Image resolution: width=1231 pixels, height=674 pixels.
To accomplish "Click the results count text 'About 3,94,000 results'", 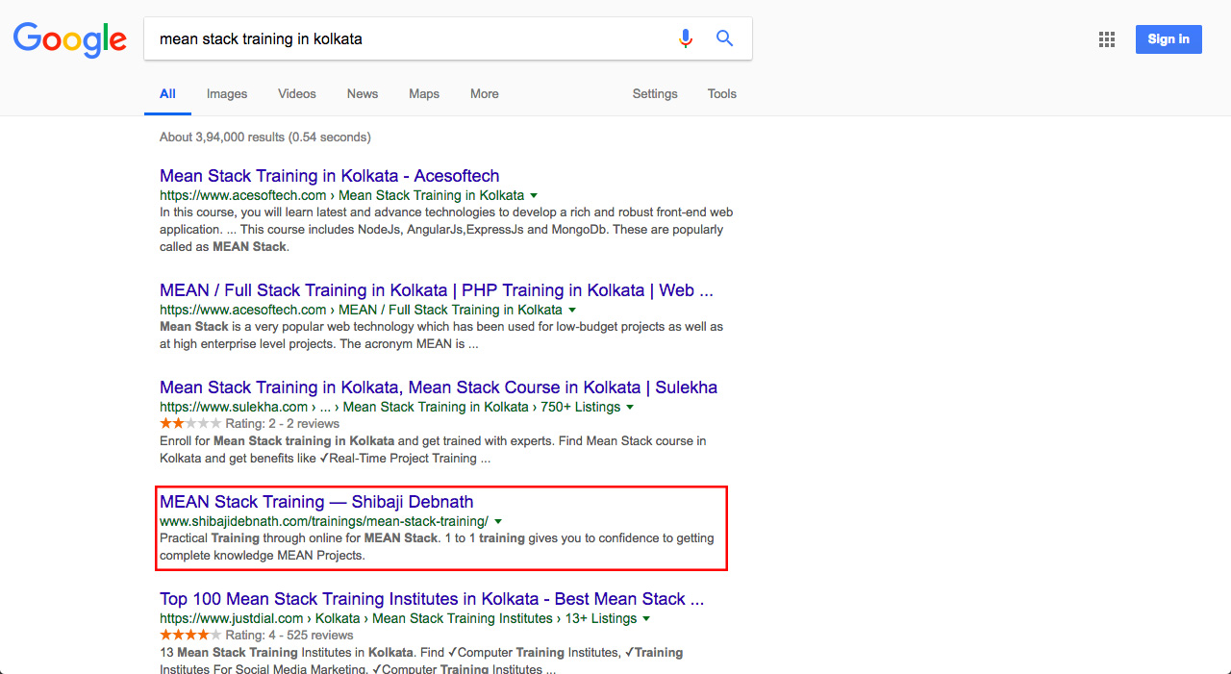I will tap(222, 137).
